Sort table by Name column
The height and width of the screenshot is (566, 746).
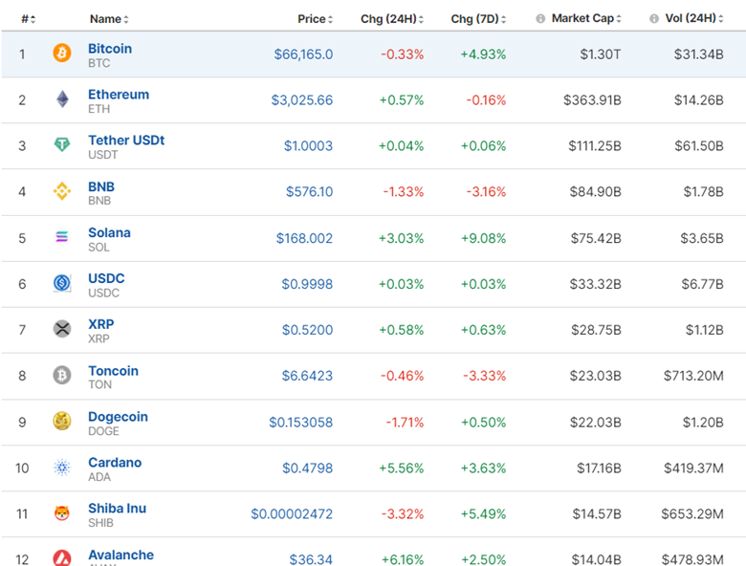(109, 19)
